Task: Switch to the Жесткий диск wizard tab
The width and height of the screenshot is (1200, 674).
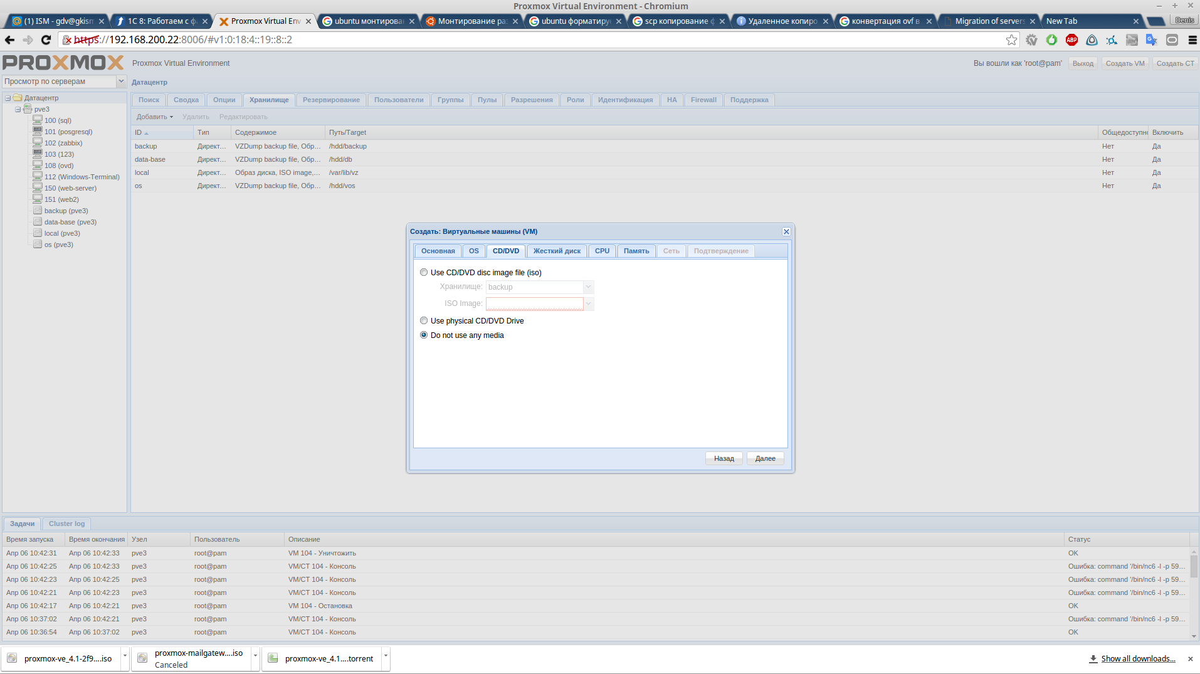Action: [556, 251]
